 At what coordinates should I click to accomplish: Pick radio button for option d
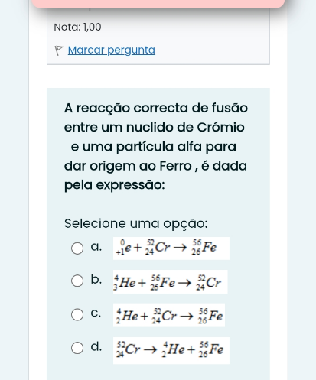coord(77,348)
